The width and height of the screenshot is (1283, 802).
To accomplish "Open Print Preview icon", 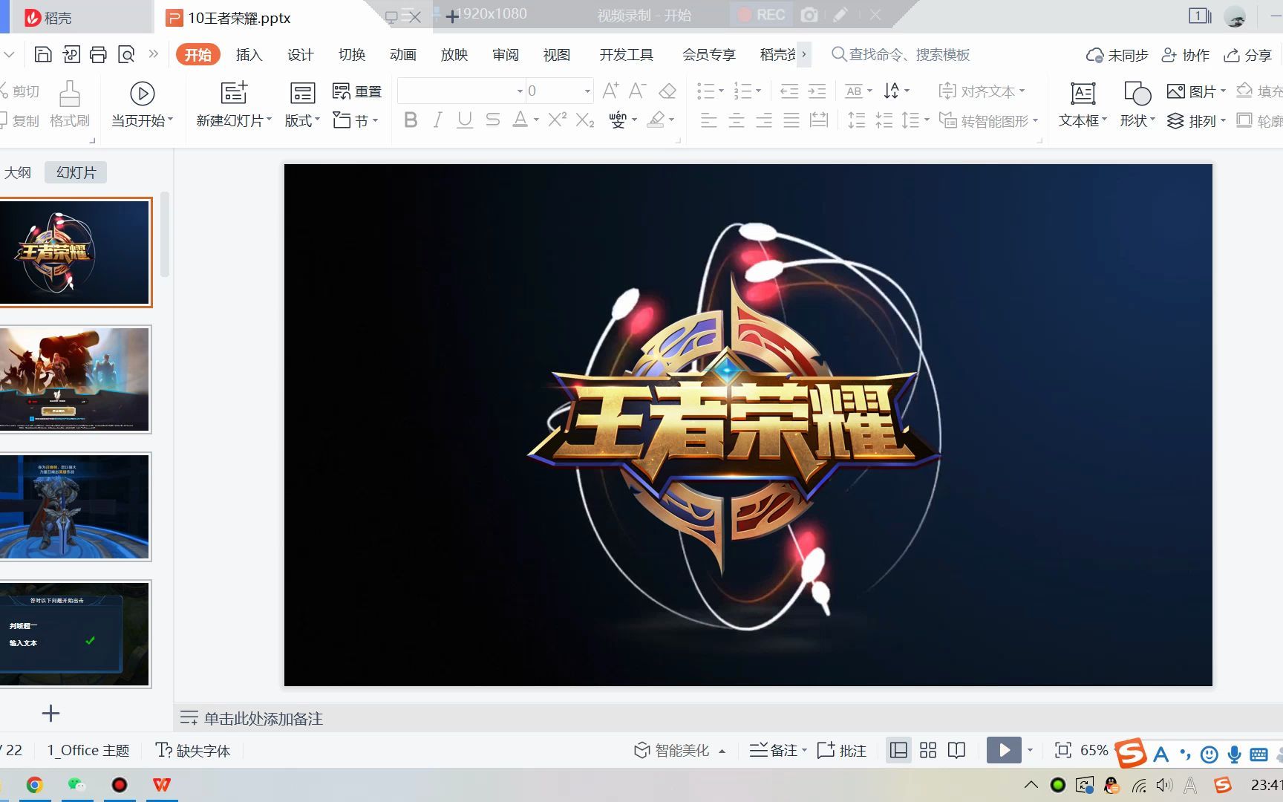I will (127, 54).
